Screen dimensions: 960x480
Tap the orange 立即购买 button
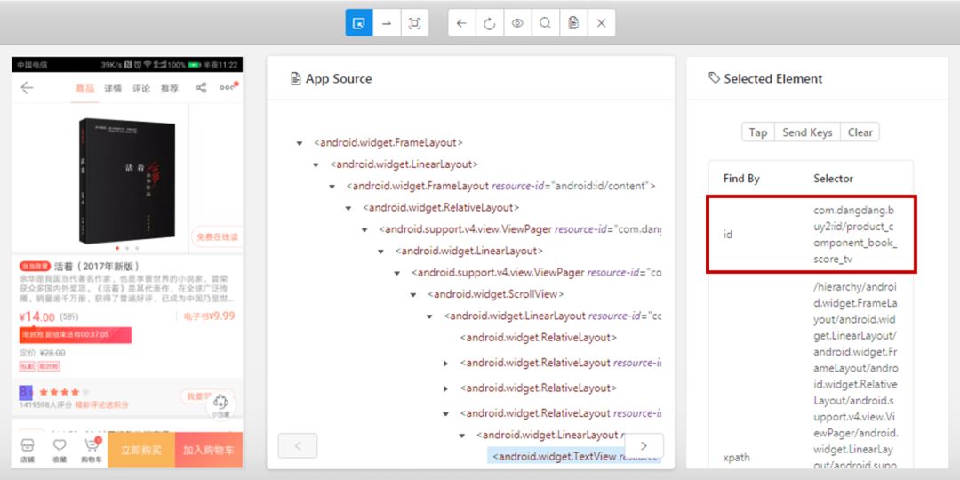141,450
